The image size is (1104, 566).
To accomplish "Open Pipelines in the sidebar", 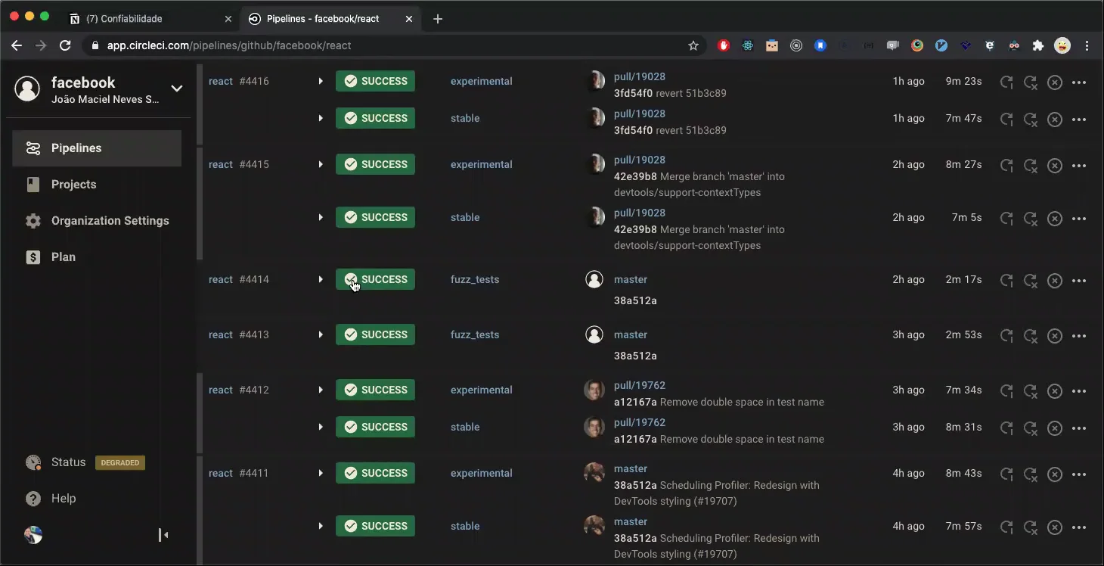I will [97, 148].
